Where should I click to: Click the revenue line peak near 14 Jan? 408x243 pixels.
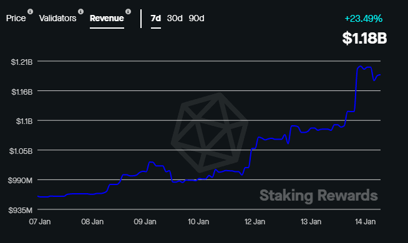[x=360, y=67]
